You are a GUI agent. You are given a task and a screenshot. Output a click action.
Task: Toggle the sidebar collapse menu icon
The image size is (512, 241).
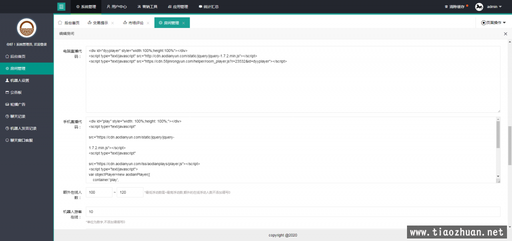pyautogui.click(x=61, y=6)
